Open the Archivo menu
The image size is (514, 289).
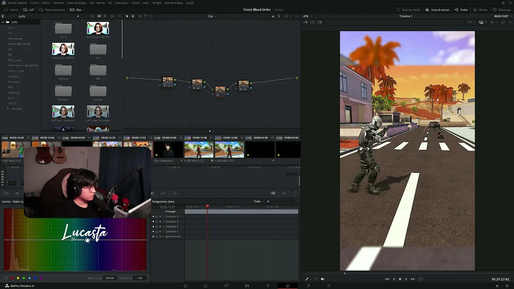coord(34,3)
